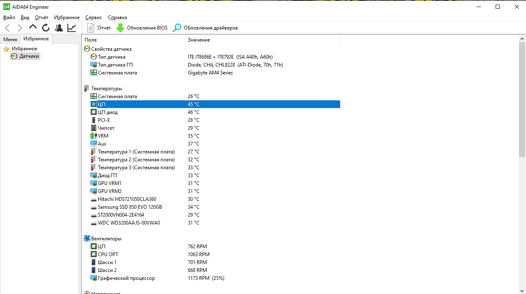Viewport: 526px width, 294px height.
Task: Click the Hitachi HDS721050CLA360 drive icon
Action: [93, 199]
